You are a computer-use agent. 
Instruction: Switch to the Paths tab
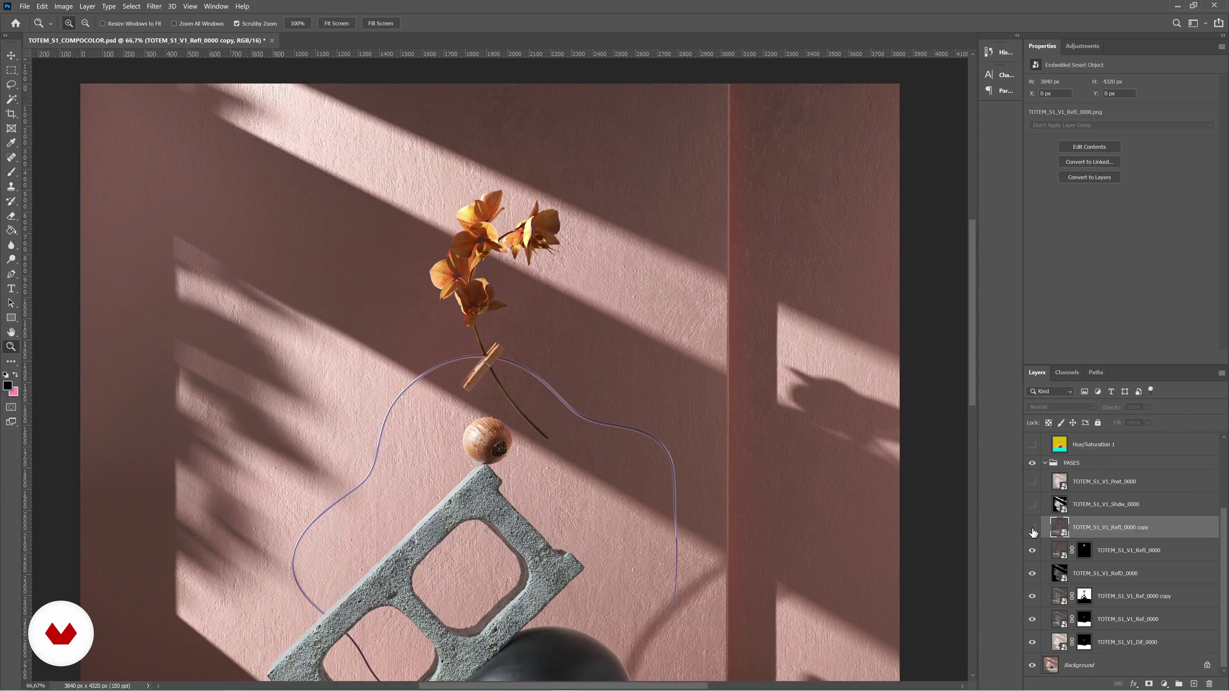(x=1096, y=372)
